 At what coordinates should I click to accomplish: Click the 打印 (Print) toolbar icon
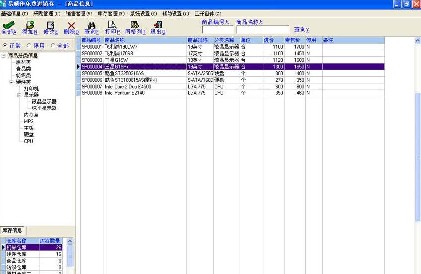pos(112,25)
